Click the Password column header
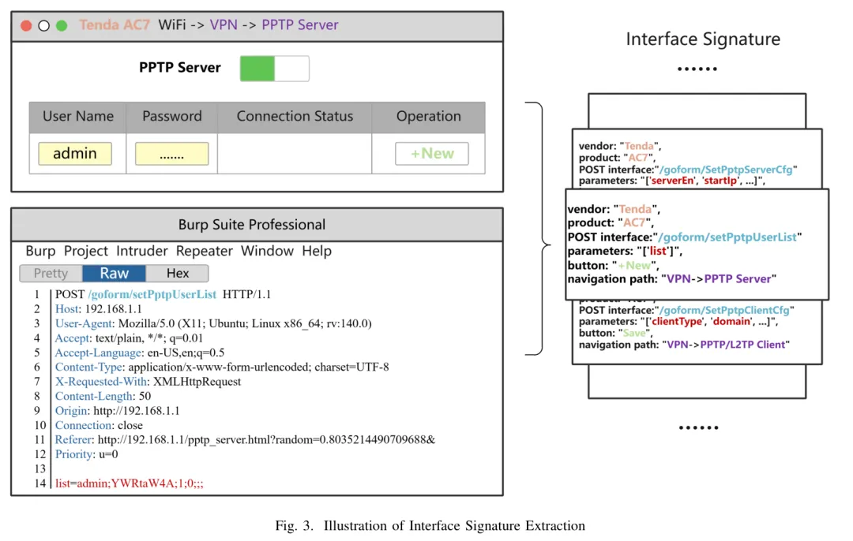Viewport: 853px width, 541px height. coord(172,117)
